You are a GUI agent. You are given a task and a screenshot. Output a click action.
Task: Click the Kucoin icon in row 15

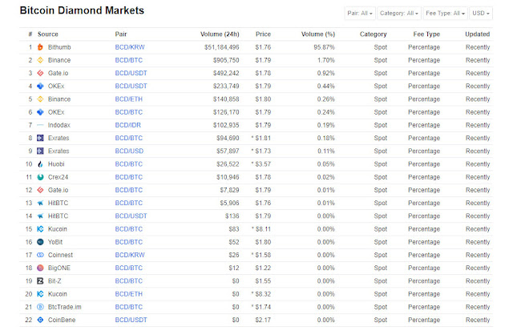[x=40, y=229]
